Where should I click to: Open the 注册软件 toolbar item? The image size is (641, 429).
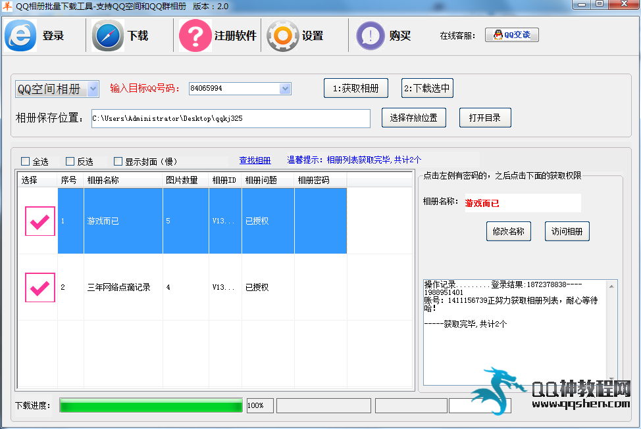[x=236, y=36]
